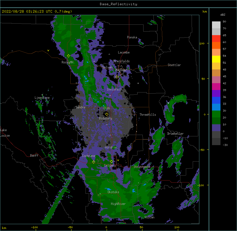Click the RockyMH label

pos(67,62)
